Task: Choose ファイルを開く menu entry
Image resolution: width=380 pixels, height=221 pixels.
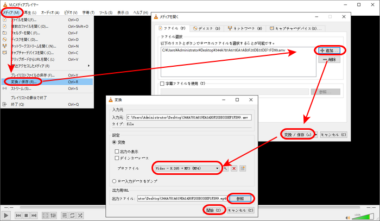Action: tap(47, 20)
